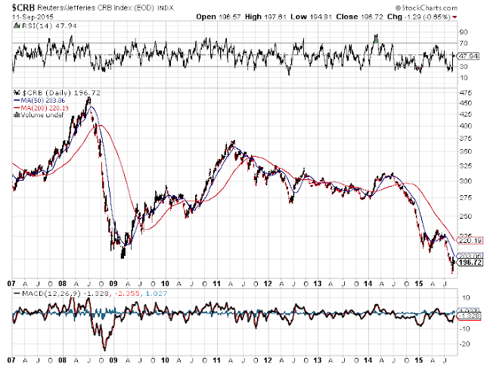
Task: Click the red 220.19 tag on price axis
Action: point(469,241)
